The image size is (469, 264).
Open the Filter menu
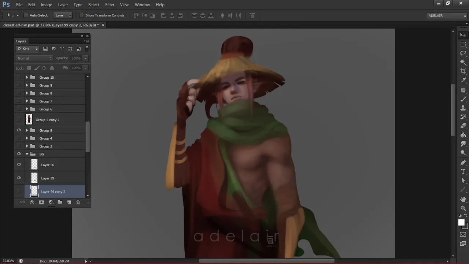click(110, 5)
